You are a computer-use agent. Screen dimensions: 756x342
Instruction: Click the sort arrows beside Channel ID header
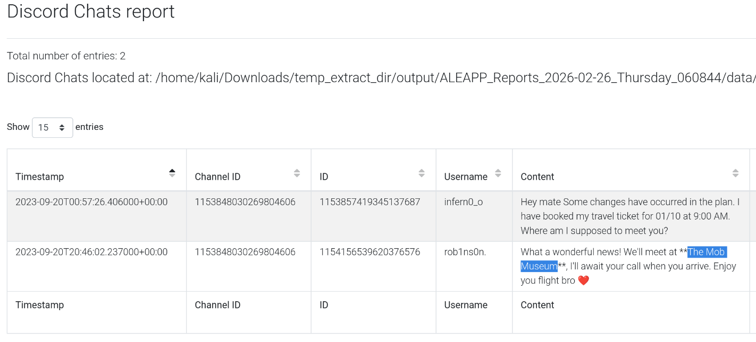[x=297, y=173]
